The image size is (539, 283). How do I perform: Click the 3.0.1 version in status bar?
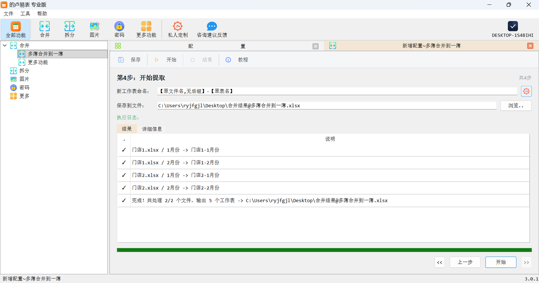531,279
